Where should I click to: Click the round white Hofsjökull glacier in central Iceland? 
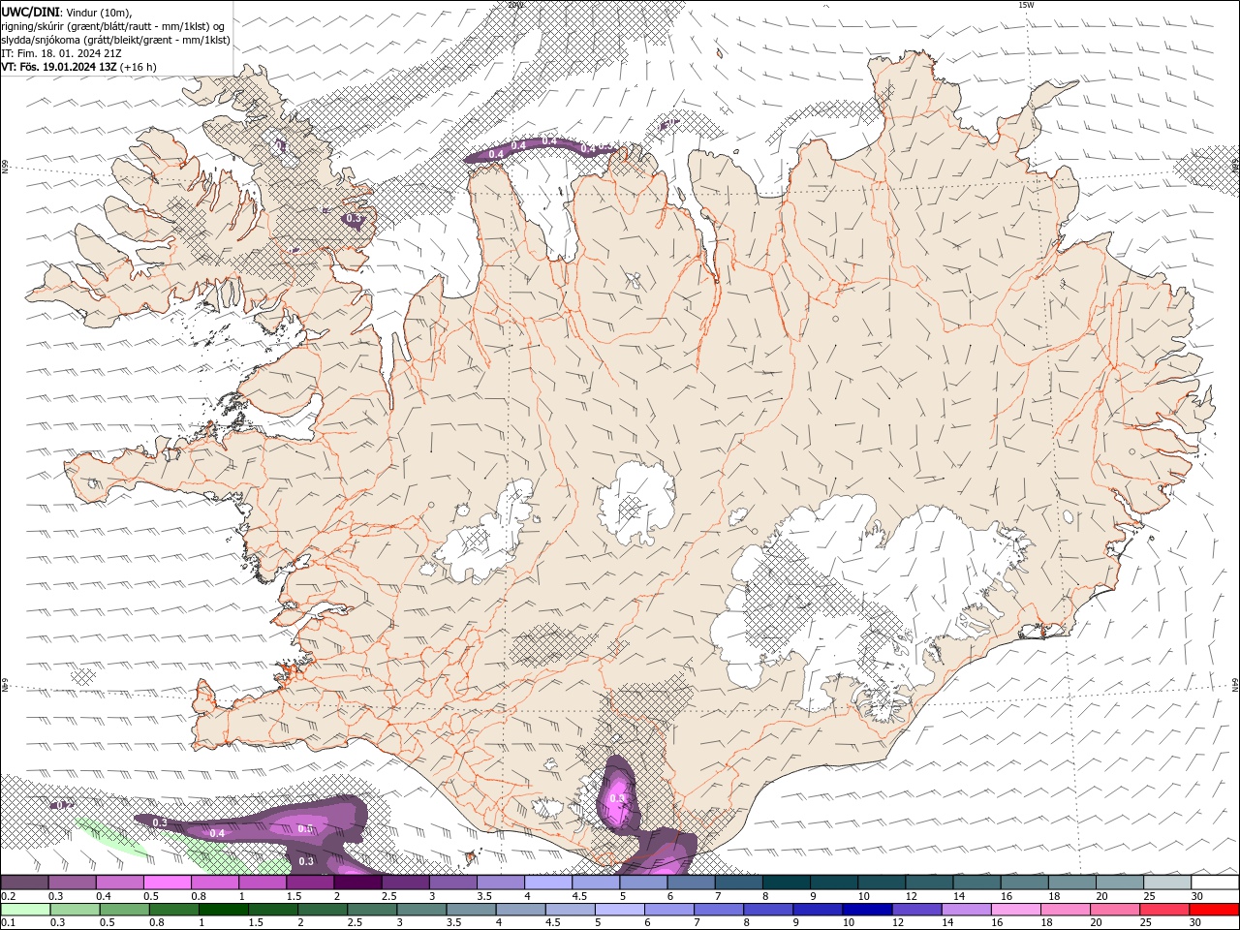point(635,504)
